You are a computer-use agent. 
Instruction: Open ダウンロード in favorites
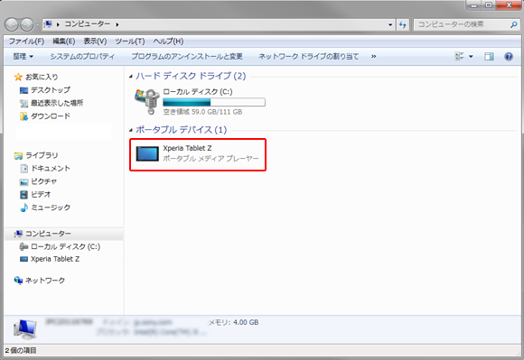point(51,116)
